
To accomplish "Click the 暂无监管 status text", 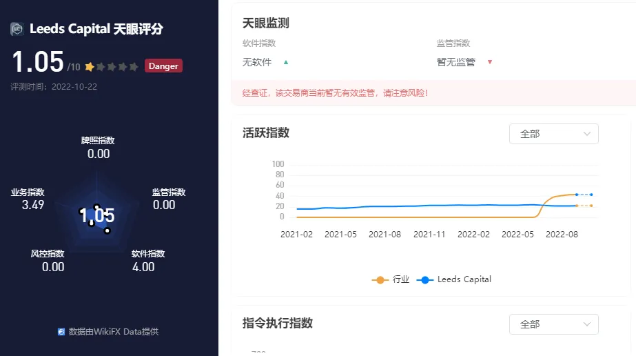I will point(456,62).
